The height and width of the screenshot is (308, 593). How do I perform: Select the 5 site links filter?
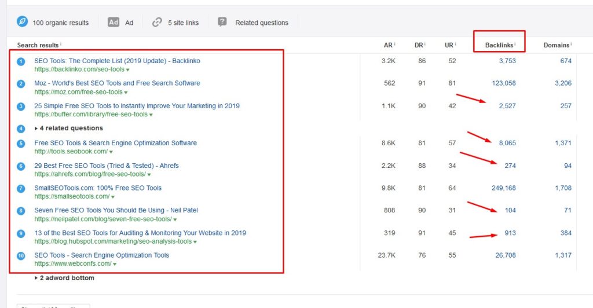(184, 23)
